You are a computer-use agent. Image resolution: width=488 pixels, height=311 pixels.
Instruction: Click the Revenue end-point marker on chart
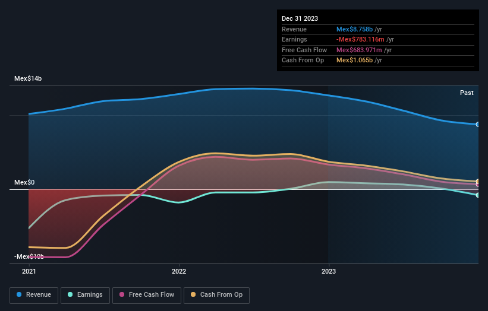(x=478, y=124)
